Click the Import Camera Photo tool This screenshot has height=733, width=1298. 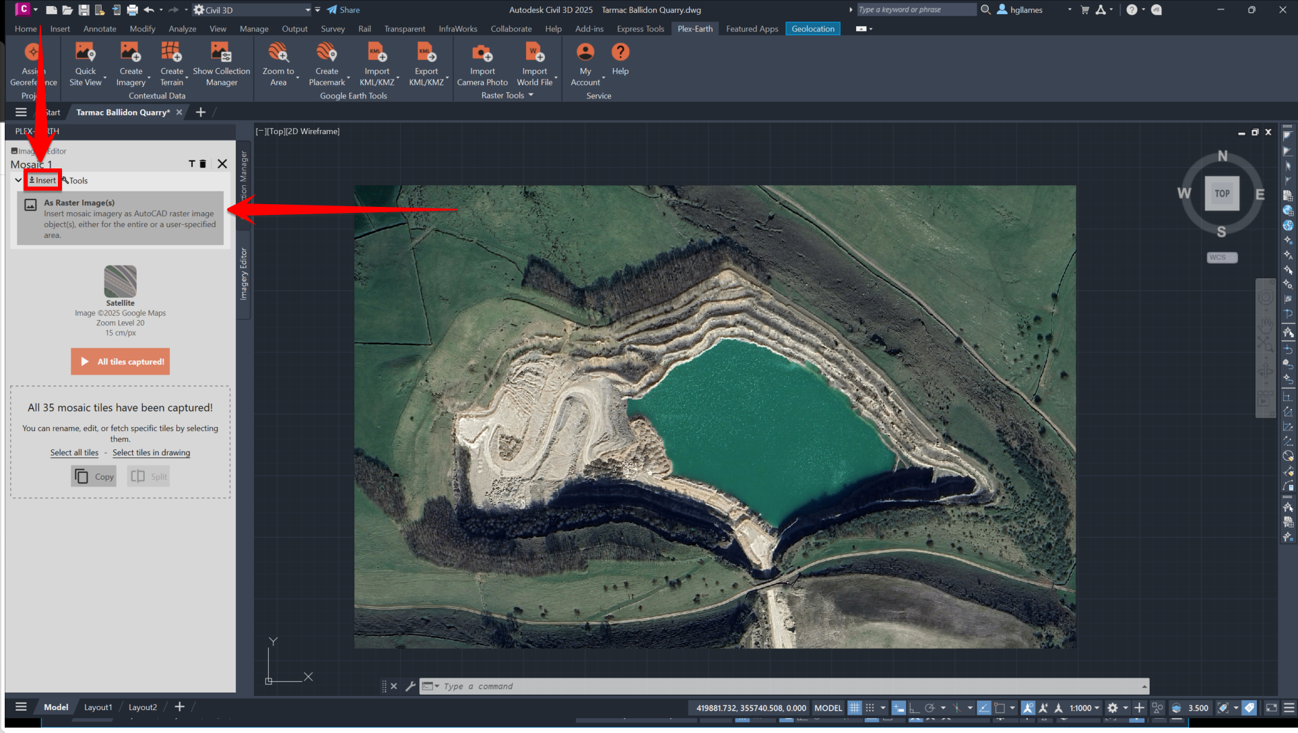[x=482, y=53]
